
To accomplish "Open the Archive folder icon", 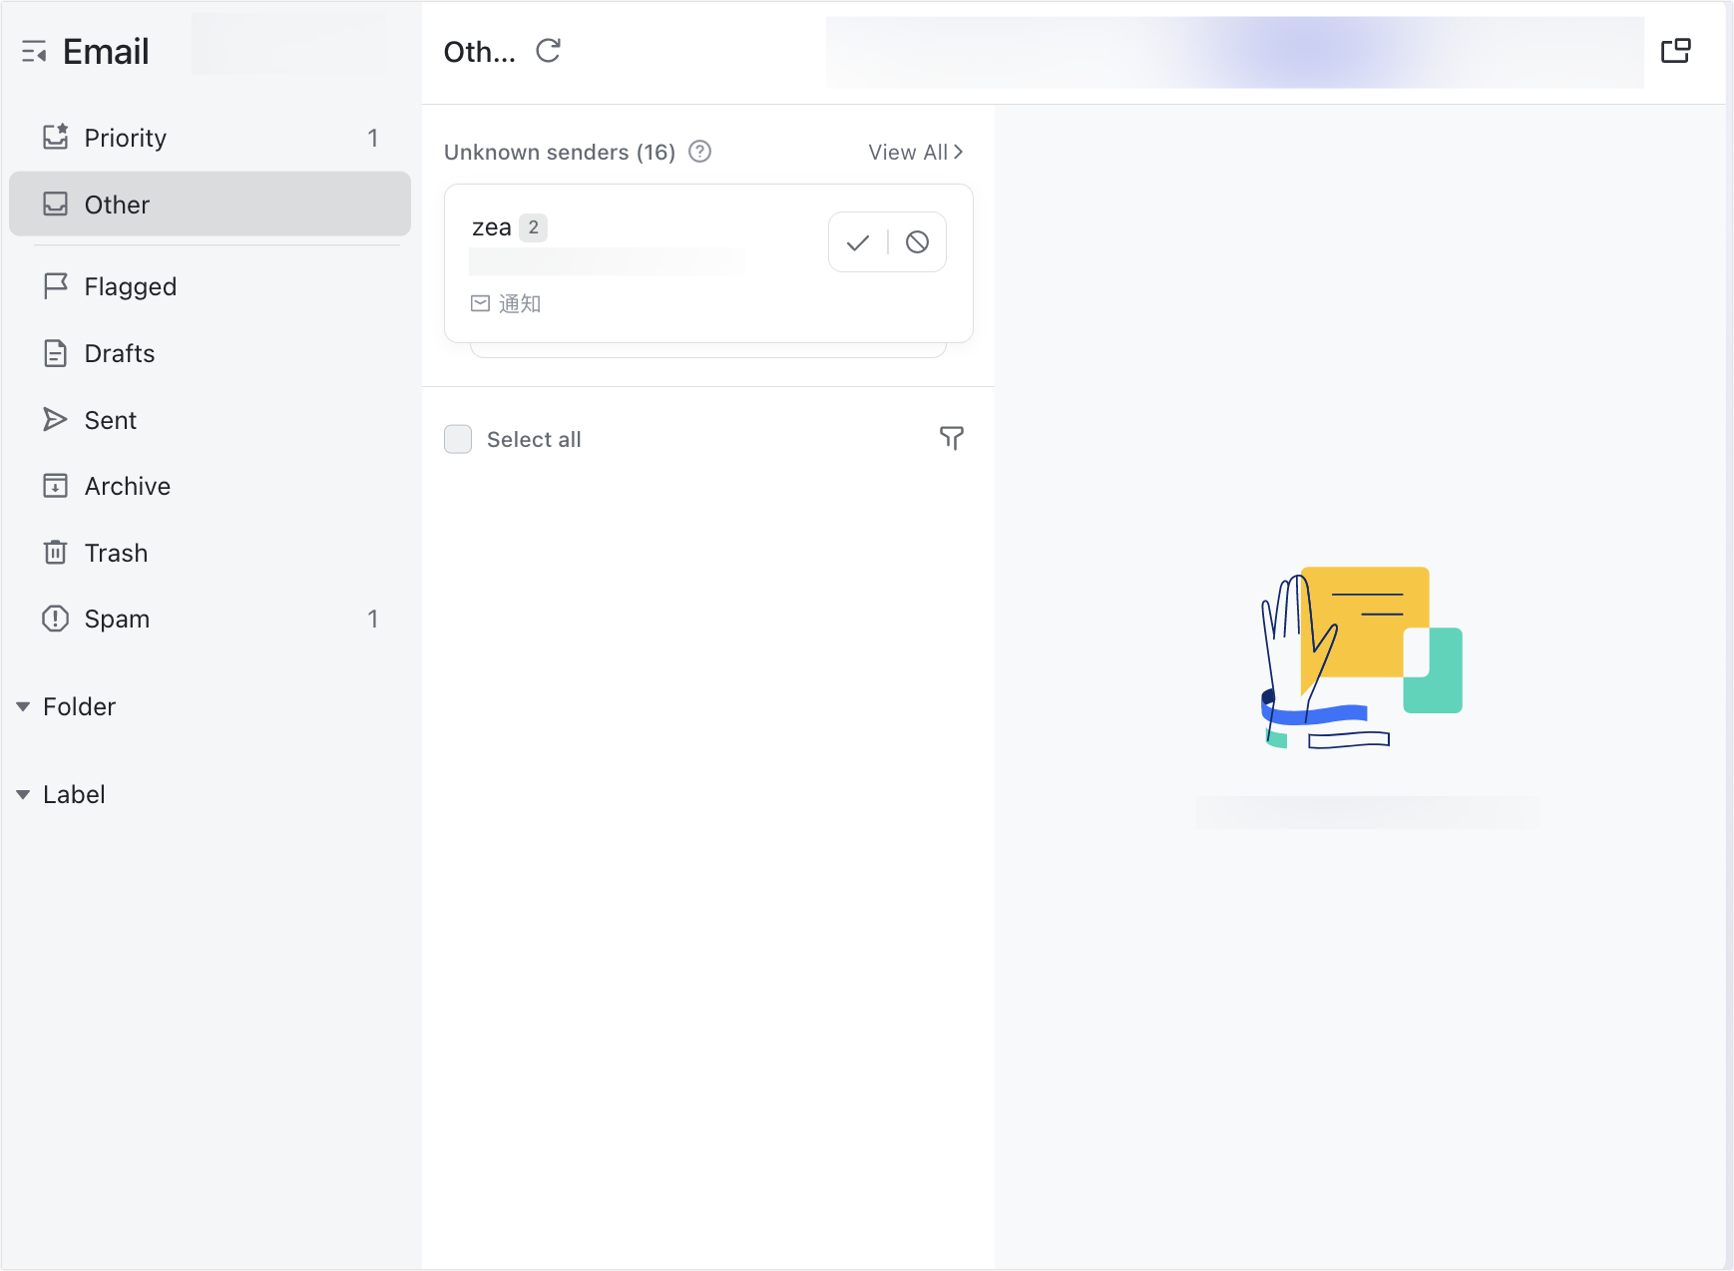I will [55, 486].
